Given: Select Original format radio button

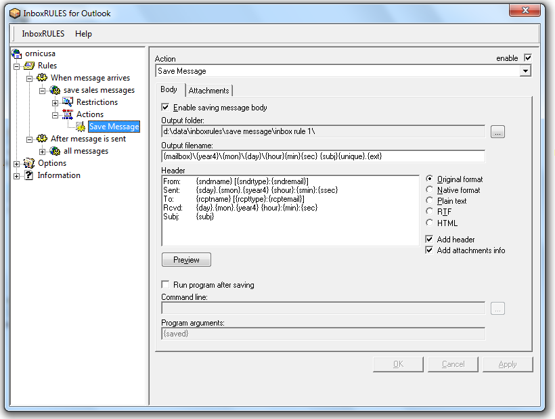Looking at the screenshot, I should (x=429, y=179).
